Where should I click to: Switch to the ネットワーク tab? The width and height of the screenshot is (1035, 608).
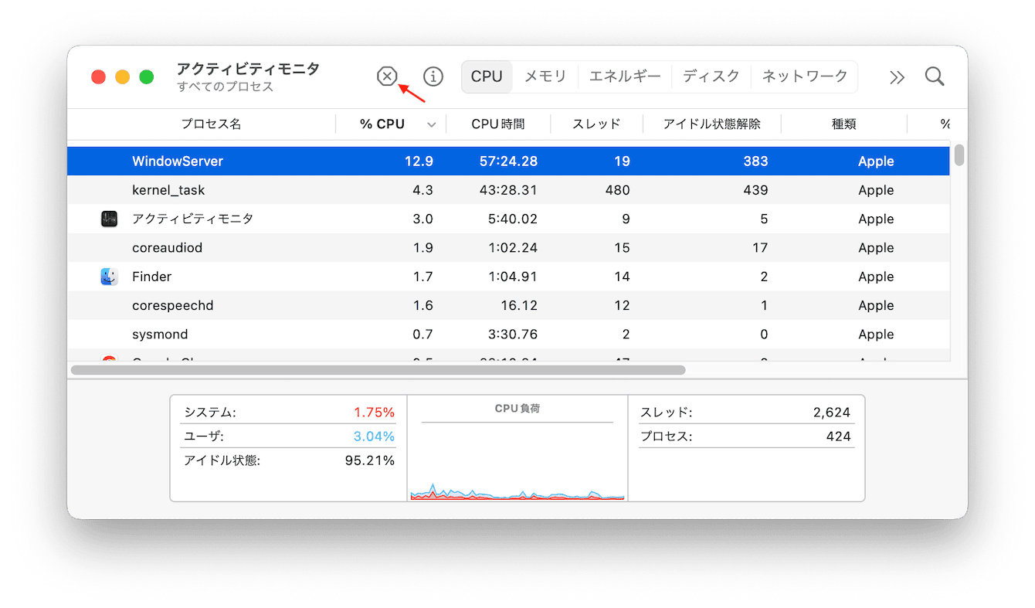pyautogui.click(x=805, y=76)
